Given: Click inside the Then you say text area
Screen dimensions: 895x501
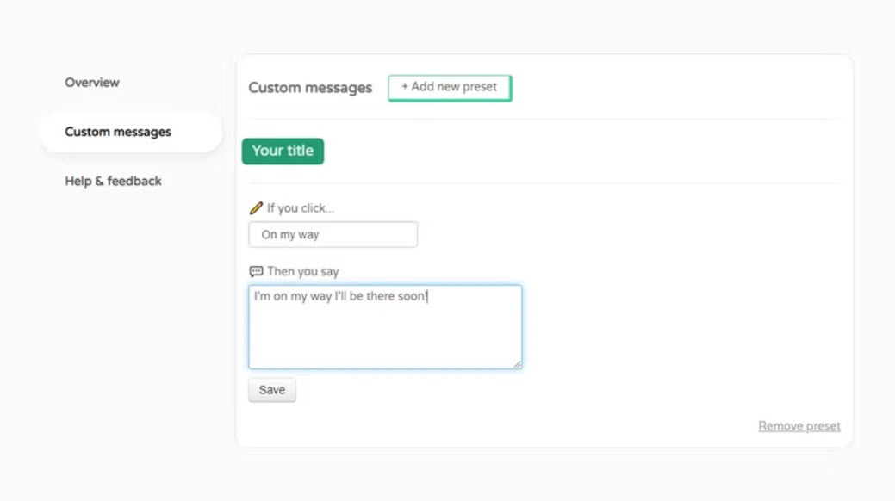Looking at the screenshot, I should pos(385,327).
